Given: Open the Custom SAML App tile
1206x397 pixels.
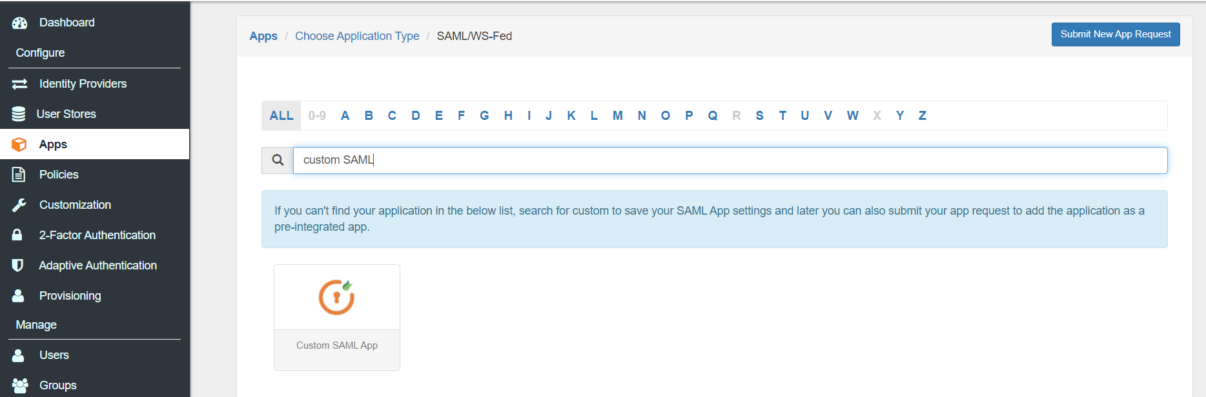Looking at the screenshot, I should tap(337, 317).
